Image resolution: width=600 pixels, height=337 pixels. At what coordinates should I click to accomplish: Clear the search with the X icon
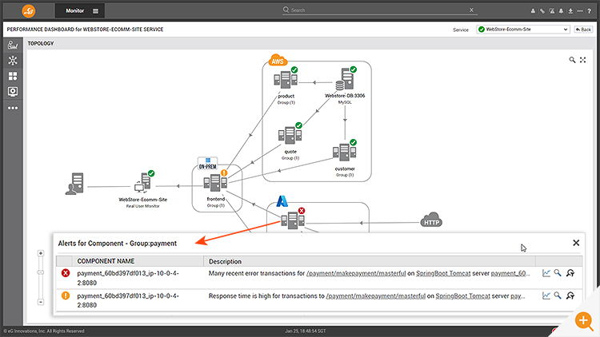471,10
